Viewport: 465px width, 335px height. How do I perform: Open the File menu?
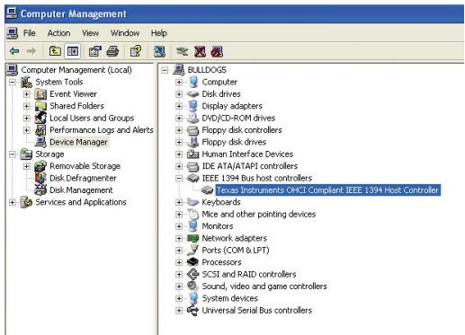[x=30, y=33]
